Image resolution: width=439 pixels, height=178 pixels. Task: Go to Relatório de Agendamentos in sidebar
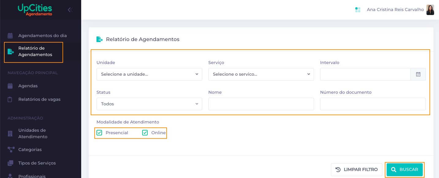click(x=34, y=51)
